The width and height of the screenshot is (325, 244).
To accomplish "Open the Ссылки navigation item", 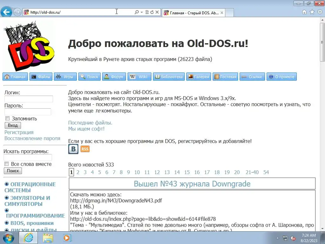I will click(252, 77).
